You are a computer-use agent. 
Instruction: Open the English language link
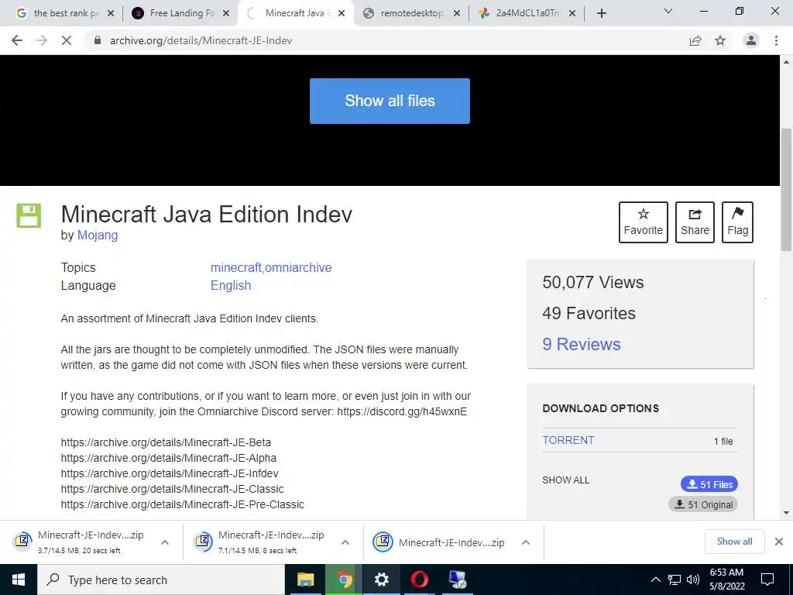click(231, 285)
